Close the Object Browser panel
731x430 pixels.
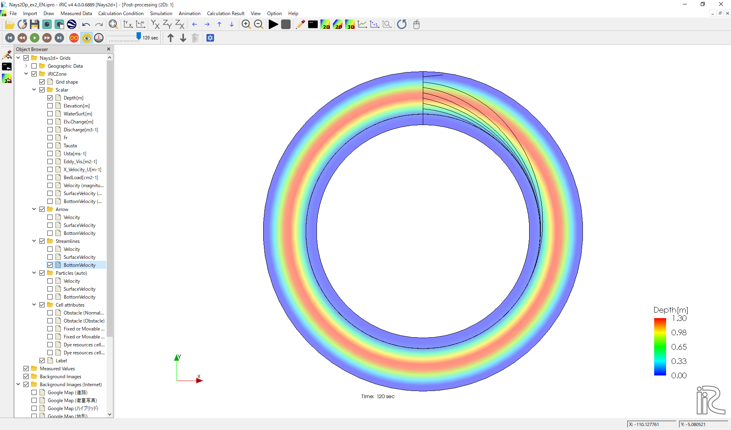coord(109,49)
